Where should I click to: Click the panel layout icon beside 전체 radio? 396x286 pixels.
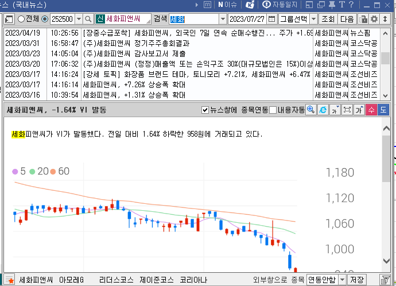point(9,19)
